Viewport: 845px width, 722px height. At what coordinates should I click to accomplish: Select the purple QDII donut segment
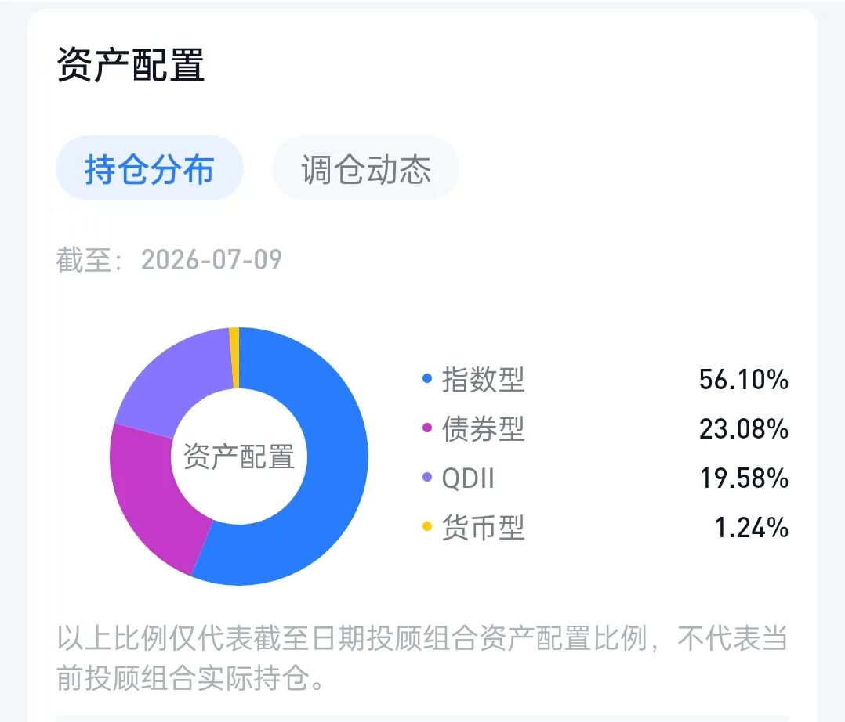point(172,381)
